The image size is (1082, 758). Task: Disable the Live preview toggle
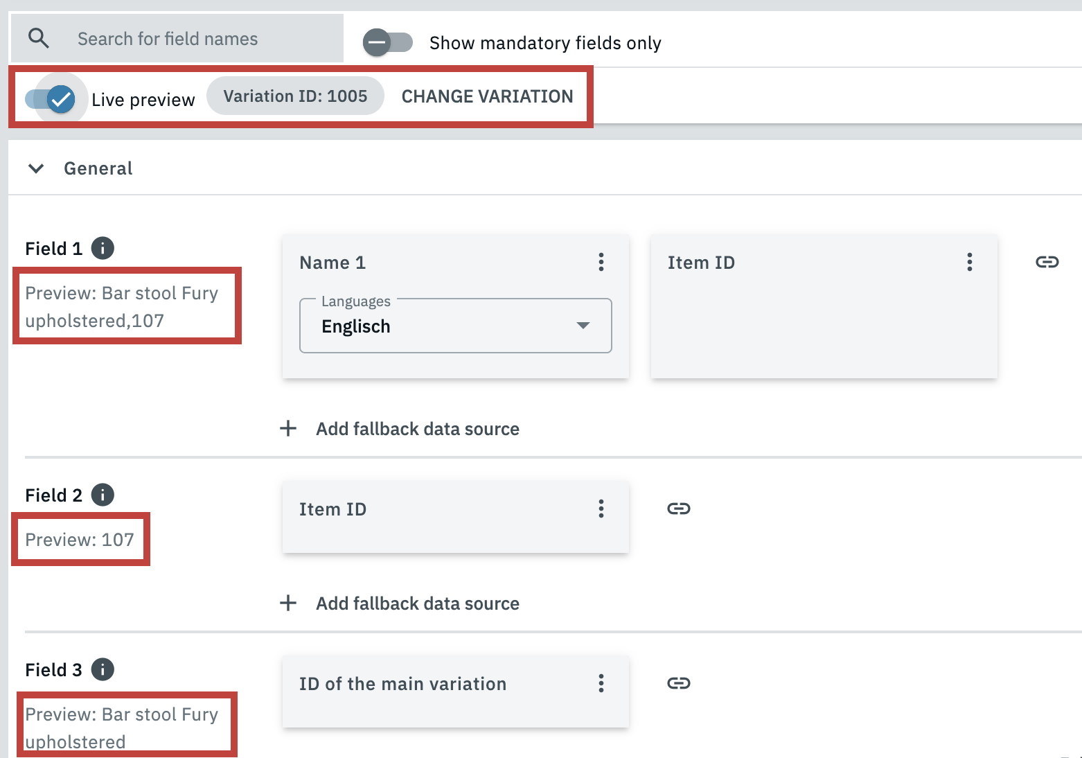click(x=51, y=99)
